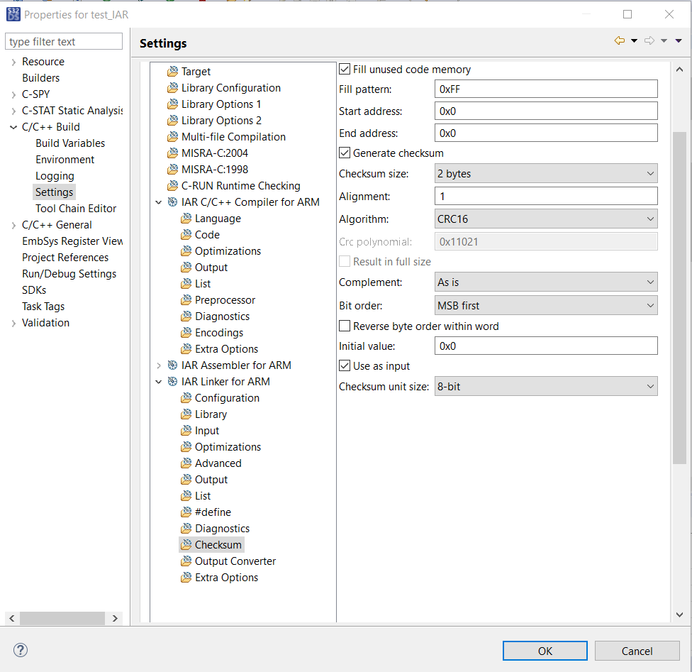The width and height of the screenshot is (692, 672).
Task: Click the Library Options 1 icon
Action: point(172,104)
